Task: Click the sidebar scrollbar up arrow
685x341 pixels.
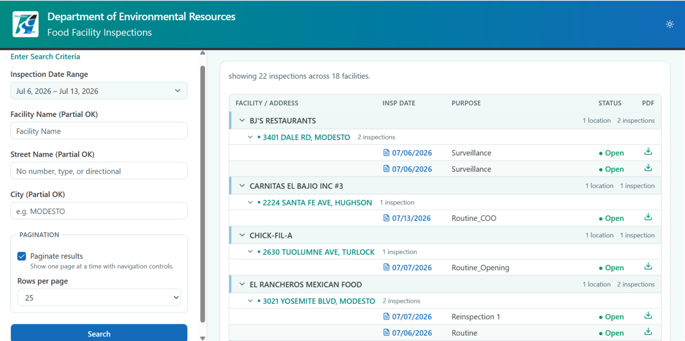Action: pos(202,53)
